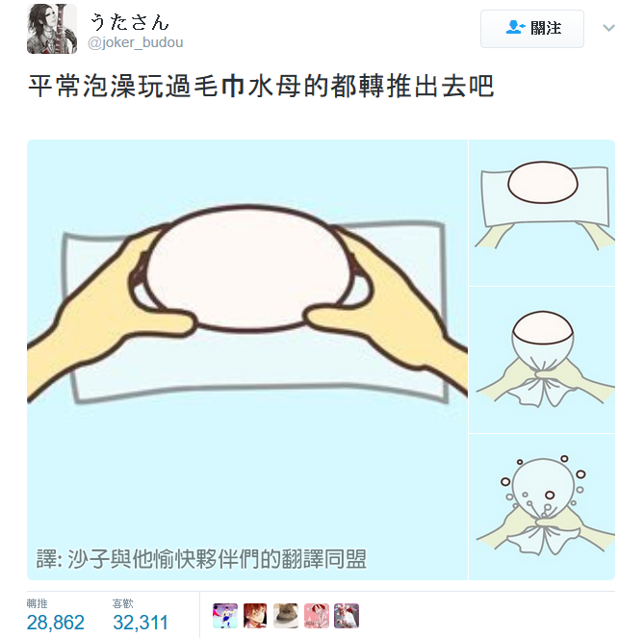Click the 喜歡 label above the likes count
Viewport: 644px width, 638px height.
(123, 603)
